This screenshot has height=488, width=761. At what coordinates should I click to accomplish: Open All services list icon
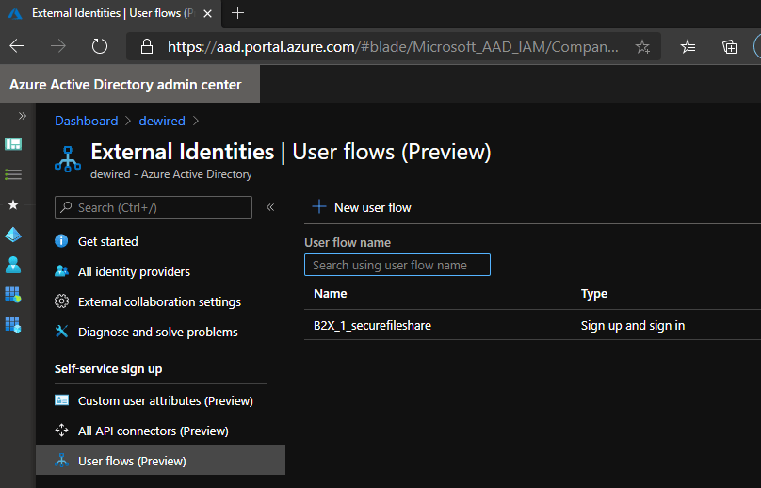pyautogui.click(x=13, y=174)
